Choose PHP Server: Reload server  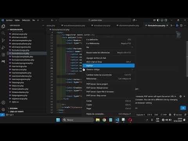click(x=108, y=88)
